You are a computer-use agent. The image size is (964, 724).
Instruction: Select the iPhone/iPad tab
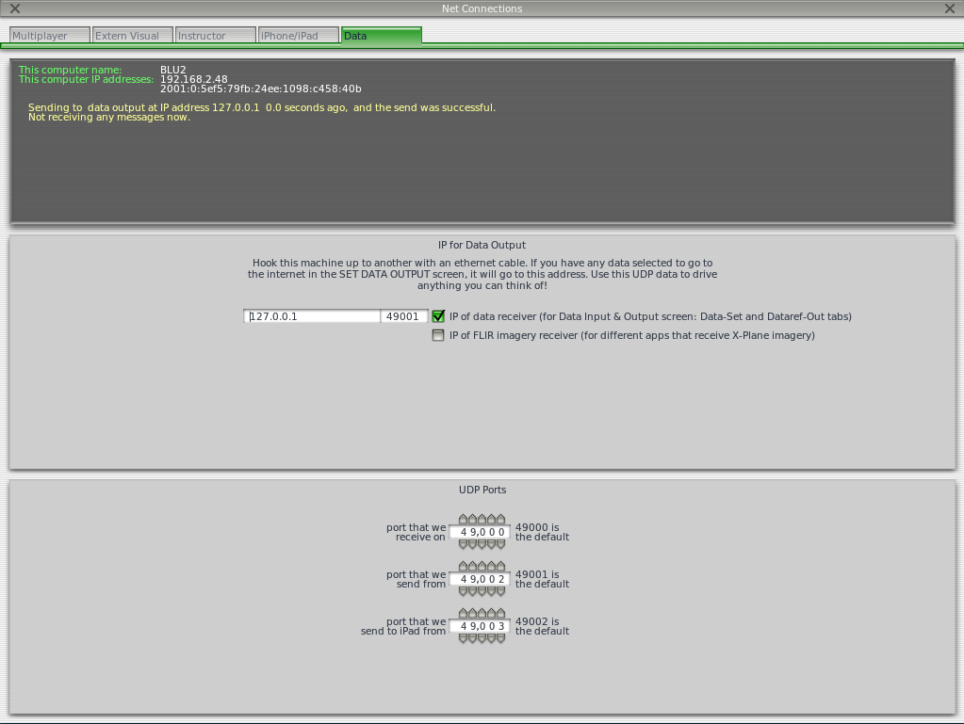[298, 36]
